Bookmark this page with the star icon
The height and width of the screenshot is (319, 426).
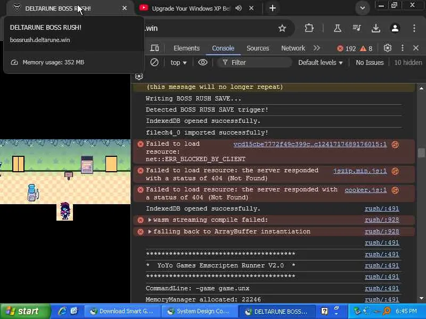point(282,28)
